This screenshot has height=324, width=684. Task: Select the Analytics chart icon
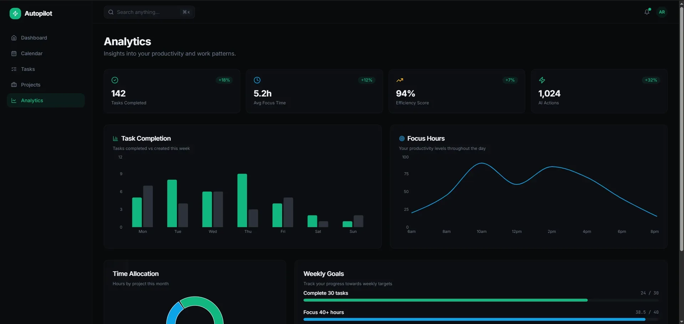pyautogui.click(x=14, y=100)
